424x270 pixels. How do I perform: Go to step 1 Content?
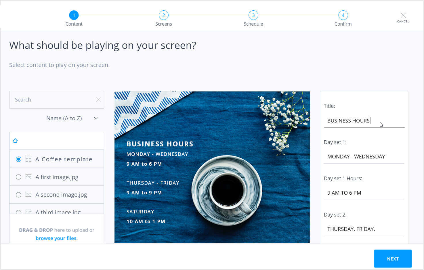[74, 15]
